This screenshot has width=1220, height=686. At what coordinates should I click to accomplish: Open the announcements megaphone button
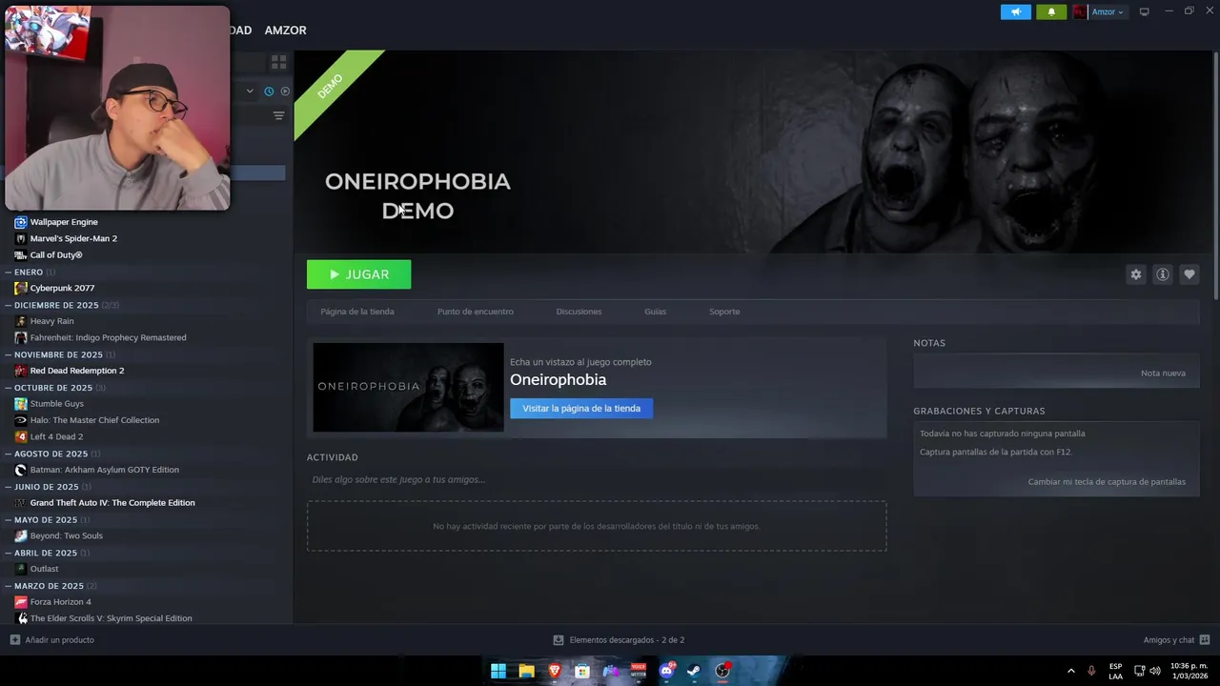1015,11
